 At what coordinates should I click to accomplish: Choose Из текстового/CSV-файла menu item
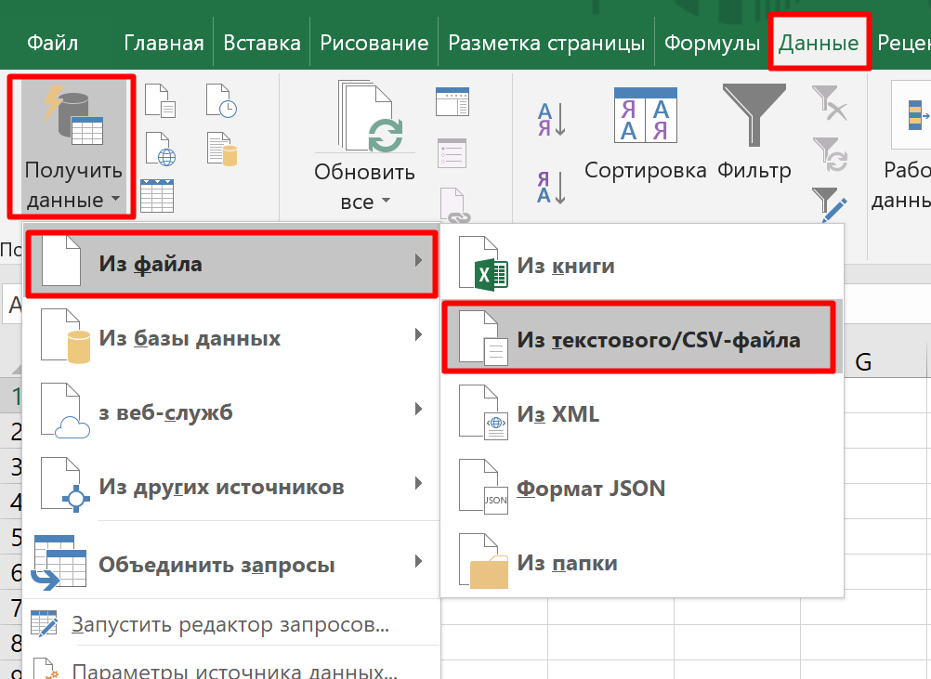point(642,340)
